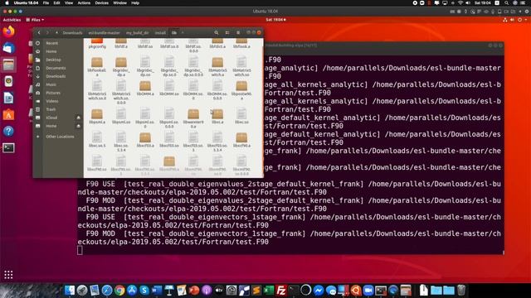
Task: Select the libpsml.so file
Action: [x=121, y=117]
